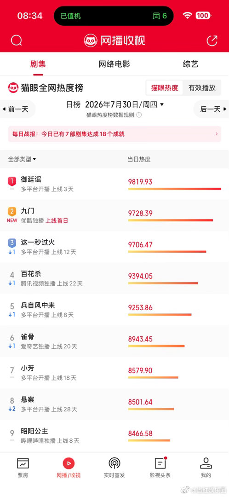
Task: Expand the 每日战报 banner arrow
Action: (x=217, y=134)
